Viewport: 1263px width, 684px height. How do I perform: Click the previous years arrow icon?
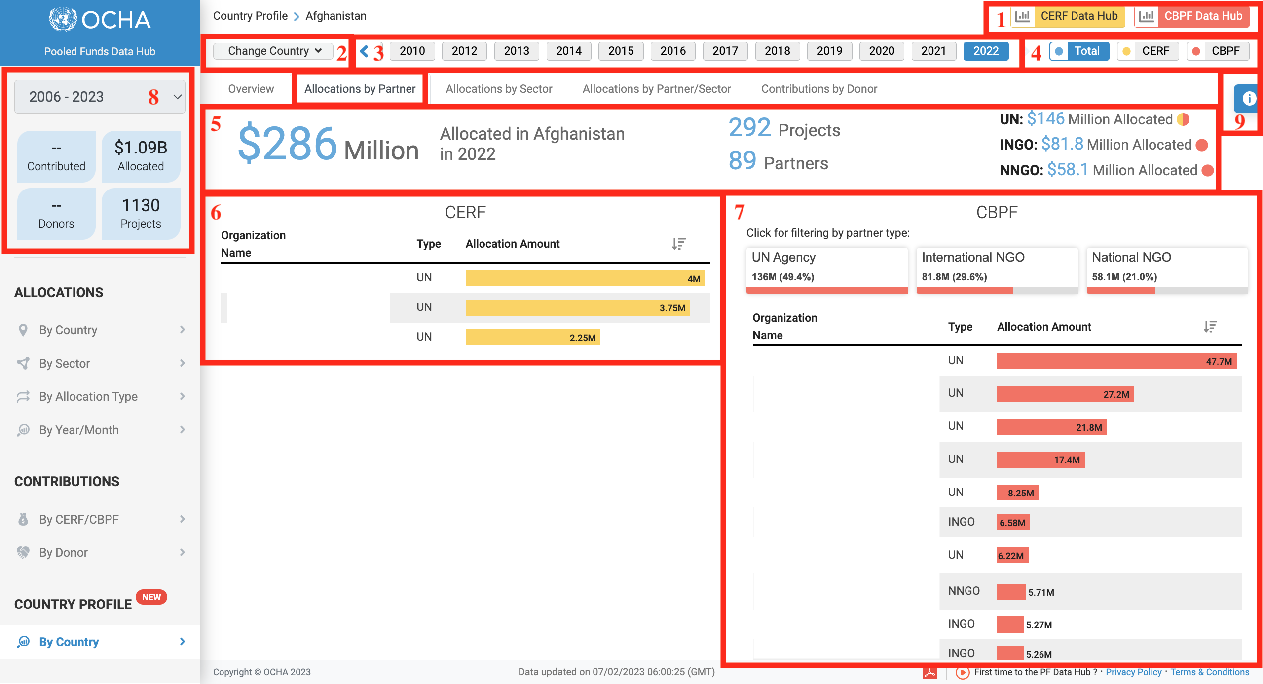364,51
